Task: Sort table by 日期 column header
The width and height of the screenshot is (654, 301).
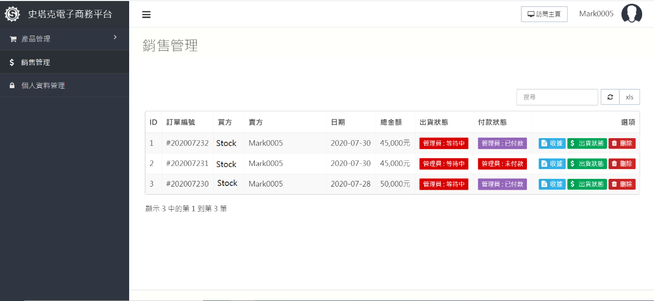Action: click(338, 122)
